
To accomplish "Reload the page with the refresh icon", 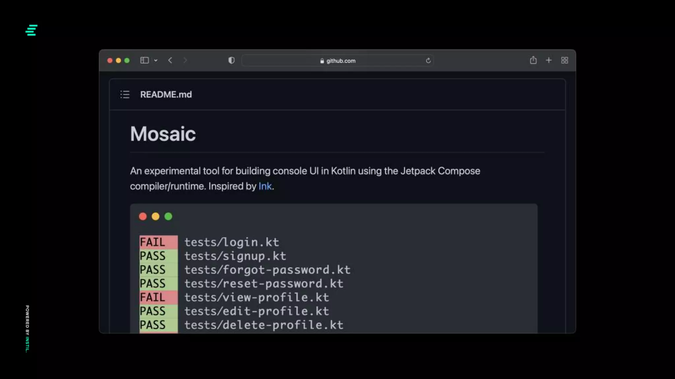I will 428,61.
